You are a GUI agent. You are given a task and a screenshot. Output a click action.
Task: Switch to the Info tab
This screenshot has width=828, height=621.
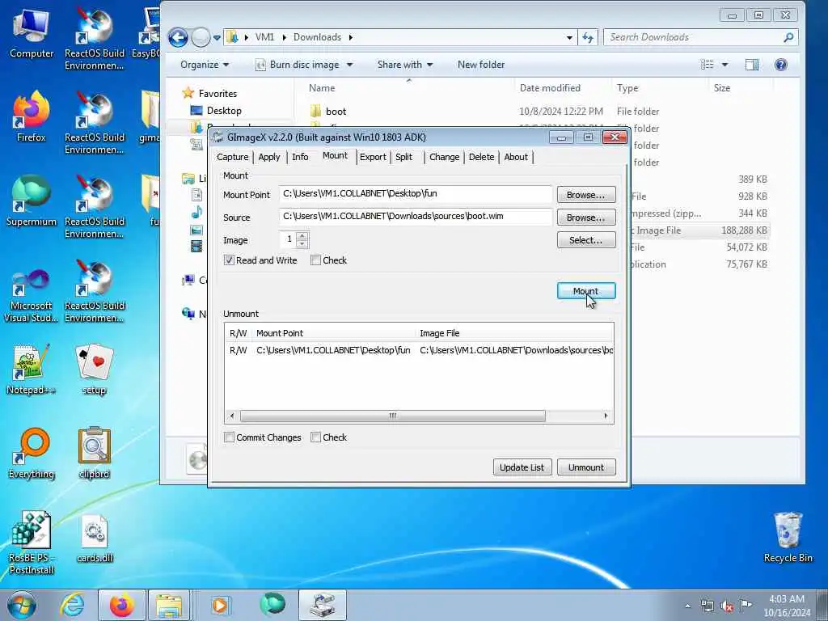coord(300,157)
